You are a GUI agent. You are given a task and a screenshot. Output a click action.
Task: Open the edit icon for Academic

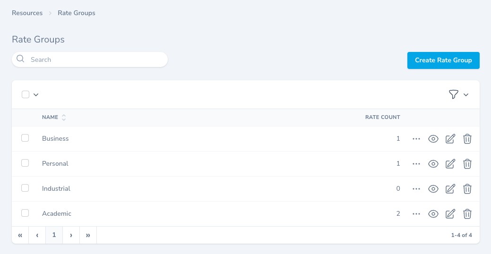tap(450, 214)
